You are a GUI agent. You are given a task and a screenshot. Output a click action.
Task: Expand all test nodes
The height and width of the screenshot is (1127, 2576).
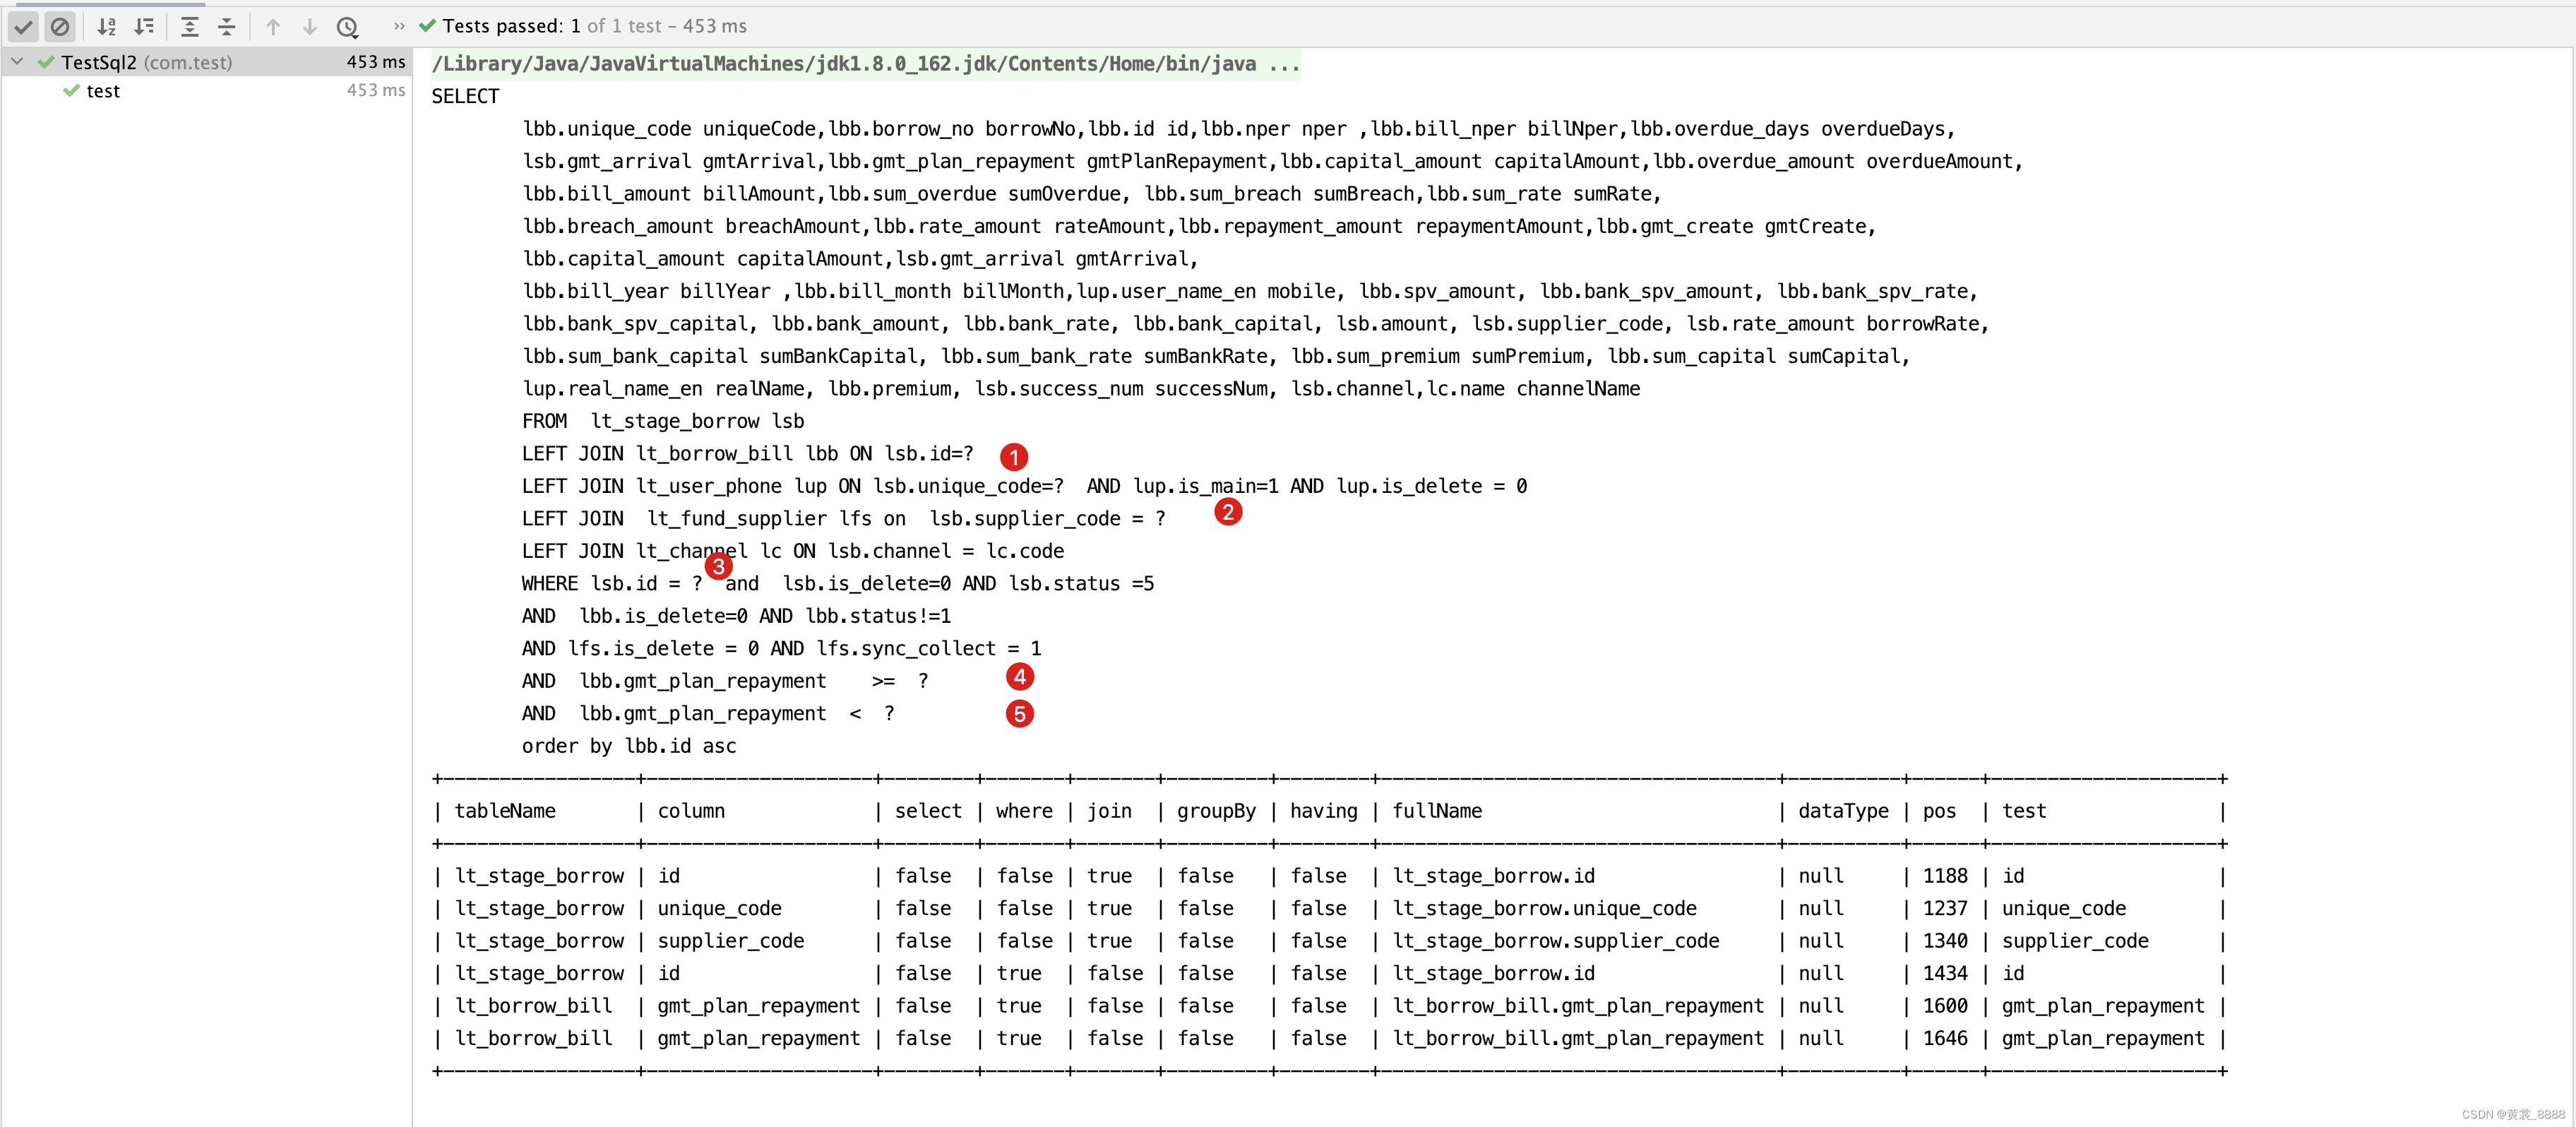coord(189,27)
